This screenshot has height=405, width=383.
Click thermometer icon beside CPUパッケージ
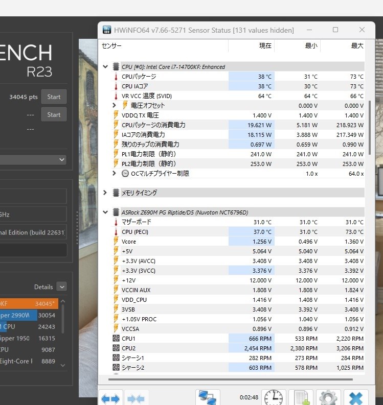(x=116, y=77)
